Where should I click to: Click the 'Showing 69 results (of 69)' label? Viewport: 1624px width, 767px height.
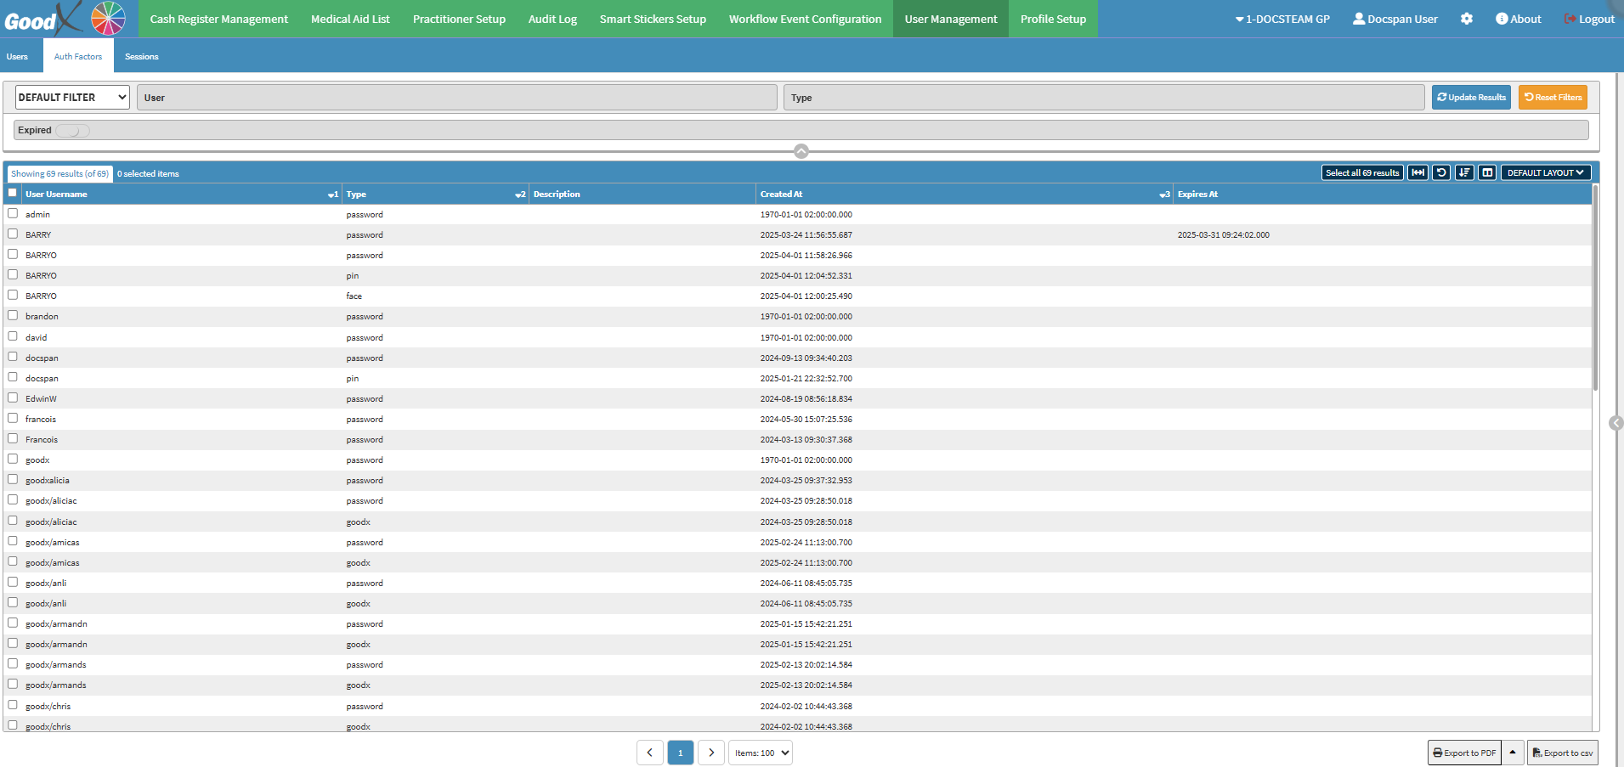59,173
